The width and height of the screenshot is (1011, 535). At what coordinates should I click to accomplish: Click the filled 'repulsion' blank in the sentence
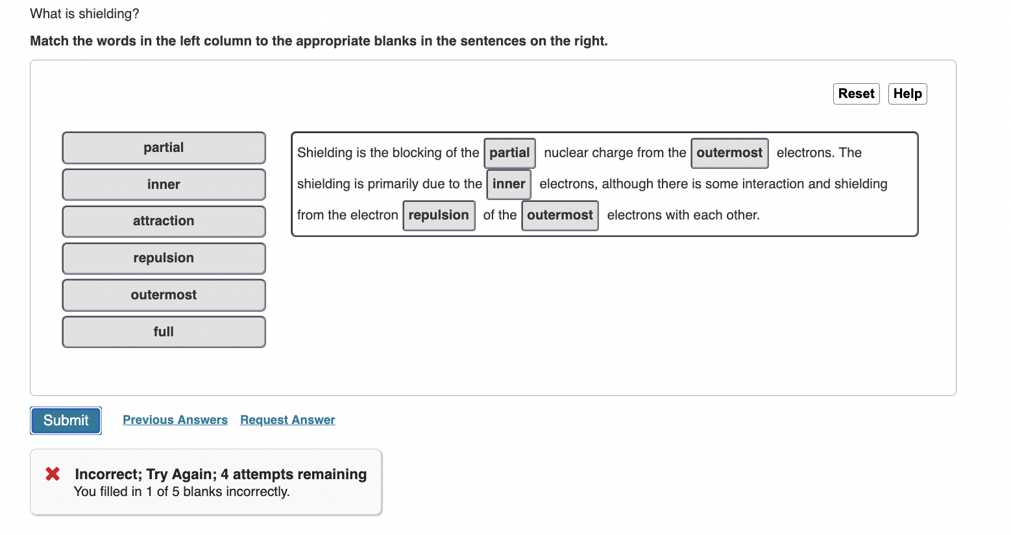pos(439,215)
